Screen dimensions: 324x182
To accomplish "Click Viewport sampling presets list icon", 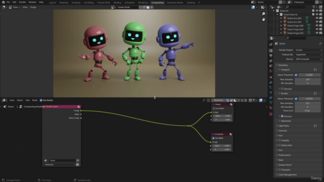I will coord(315,70).
